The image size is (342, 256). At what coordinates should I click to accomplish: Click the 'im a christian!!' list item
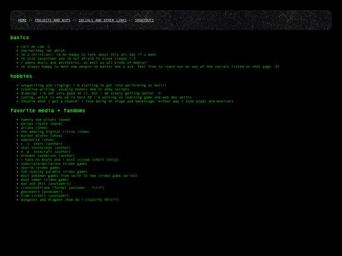[x=88, y=54]
